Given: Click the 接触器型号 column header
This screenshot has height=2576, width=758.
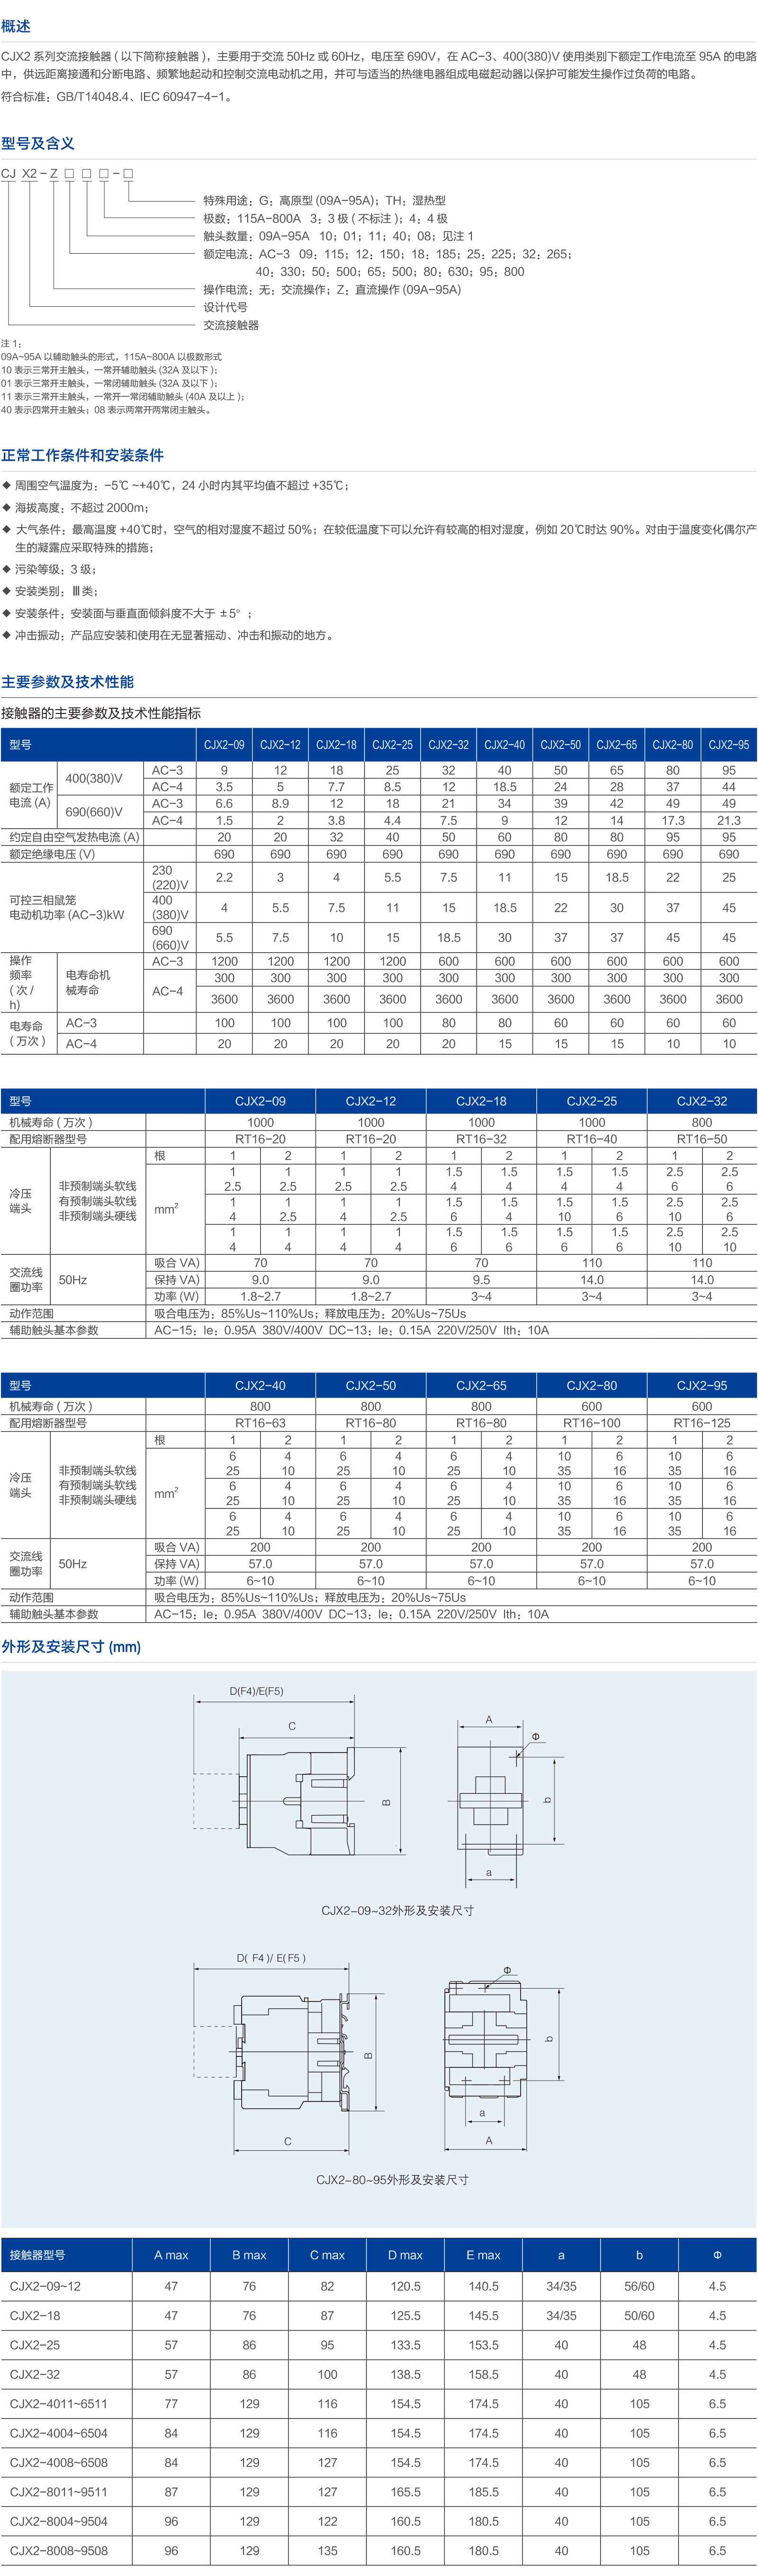Looking at the screenshot, I should pyautogui.click(x=37, y=2255).
